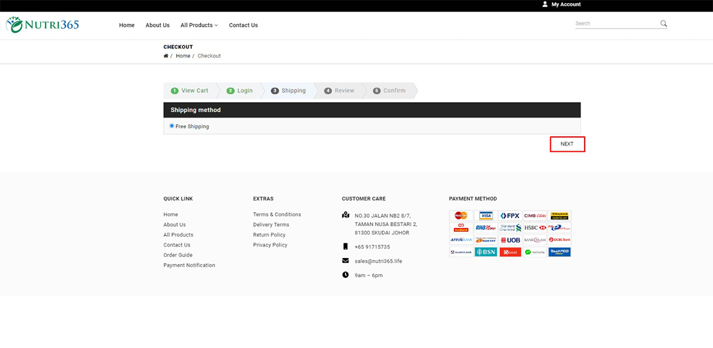713x348 pixels.
Task: Open account via the My Account user icon
Action: 544,4
